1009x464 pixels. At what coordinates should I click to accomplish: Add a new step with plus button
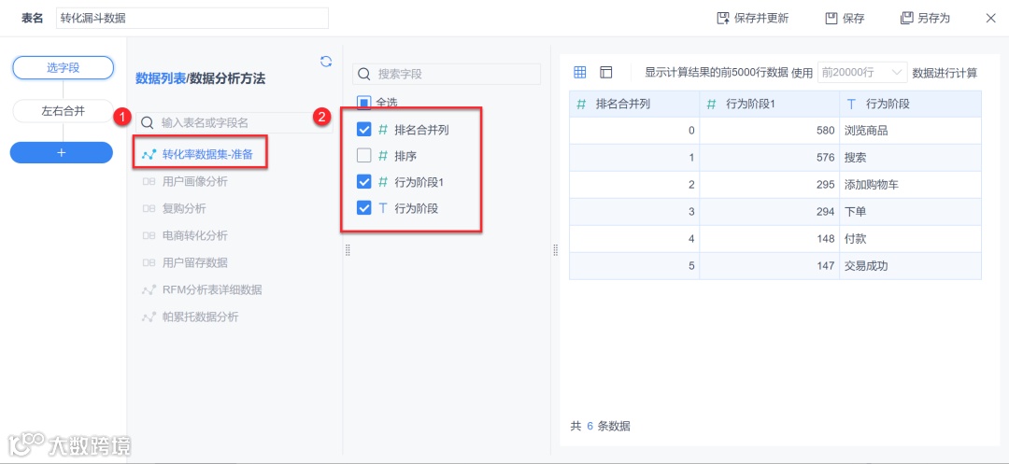pyautogui.click(x=61, y=153)
